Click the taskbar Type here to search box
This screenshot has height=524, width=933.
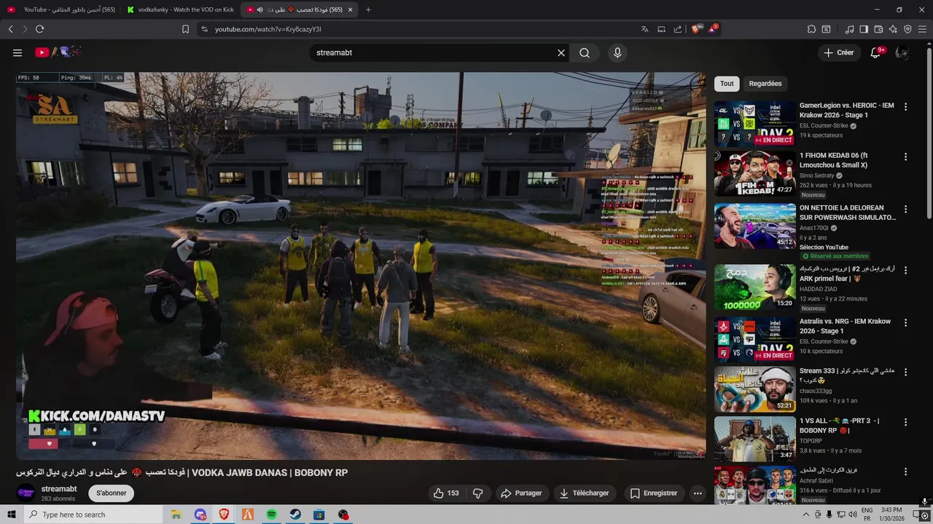(93, 515)
